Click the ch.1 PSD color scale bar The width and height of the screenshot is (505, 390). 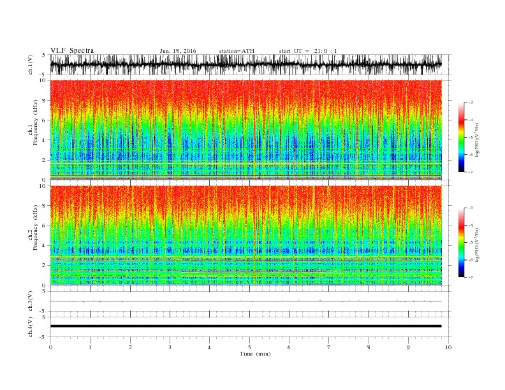pyautogui.click(x=461, y=137)
